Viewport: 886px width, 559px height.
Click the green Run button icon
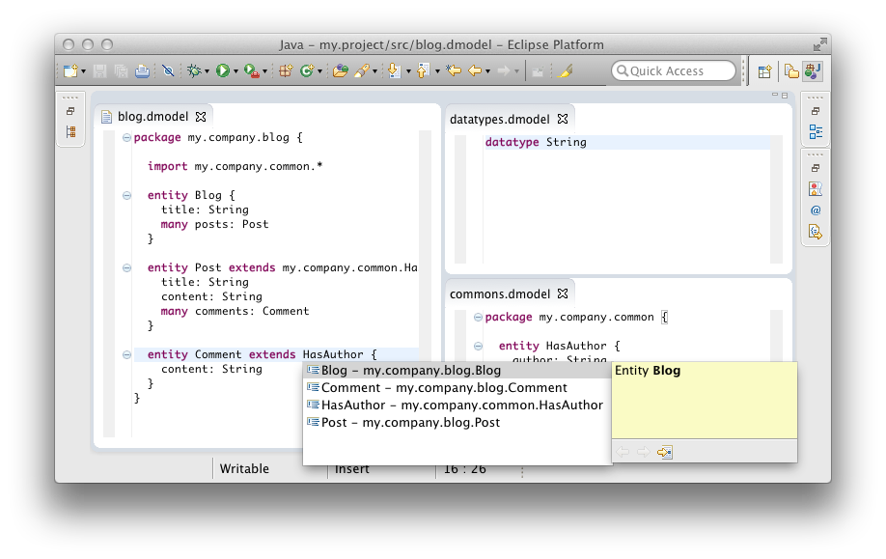[x=223, y=70]
